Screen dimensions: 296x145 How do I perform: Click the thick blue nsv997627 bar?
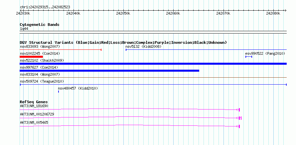click(x=109, y=71)
